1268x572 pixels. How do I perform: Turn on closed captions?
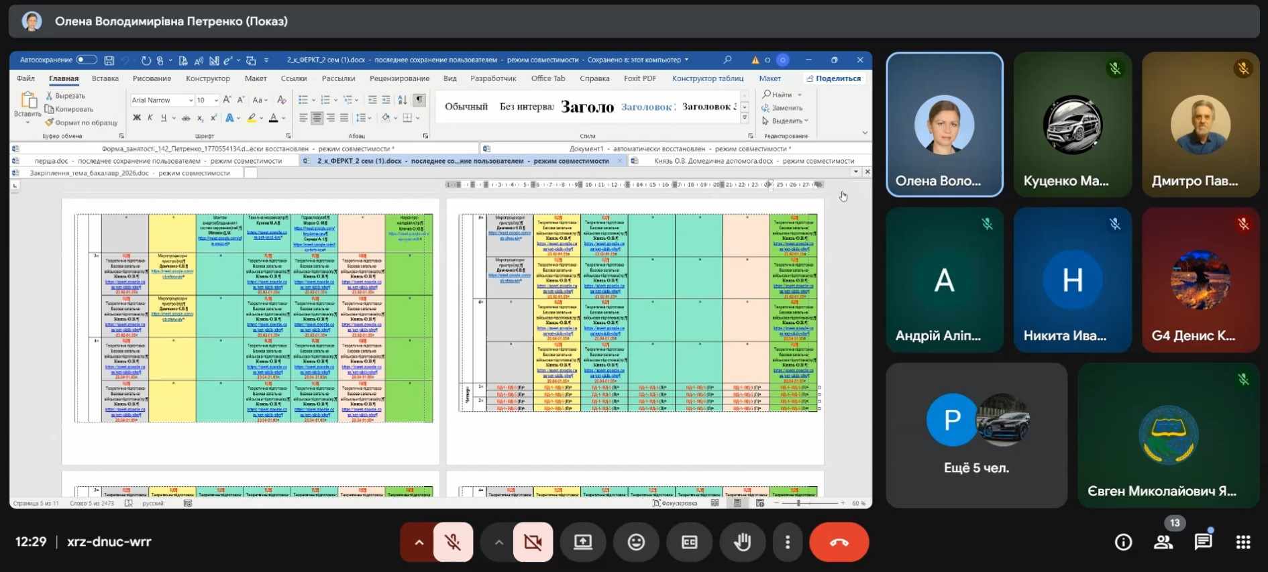pos(689,542)
